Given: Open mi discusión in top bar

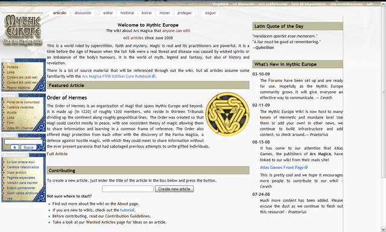Looking at the screenshot, I should (x=243, y=4).
